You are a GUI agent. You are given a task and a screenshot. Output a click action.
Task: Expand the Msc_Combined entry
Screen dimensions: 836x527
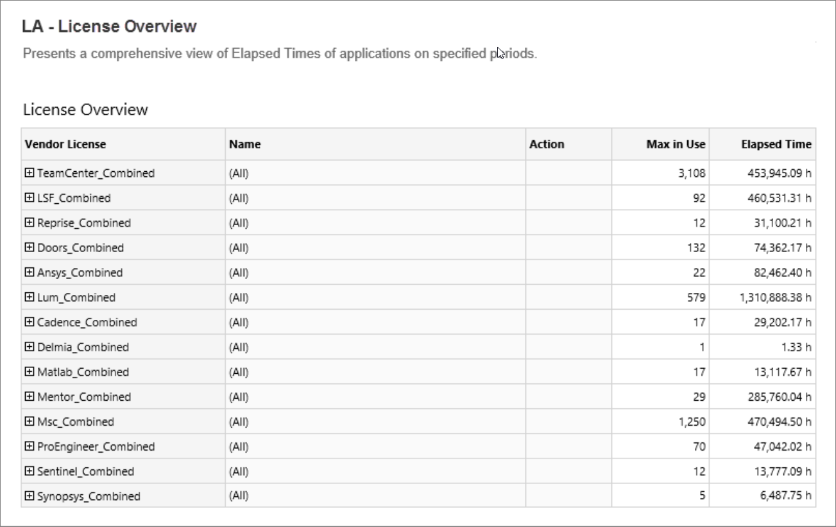click(x=28, y=422)
